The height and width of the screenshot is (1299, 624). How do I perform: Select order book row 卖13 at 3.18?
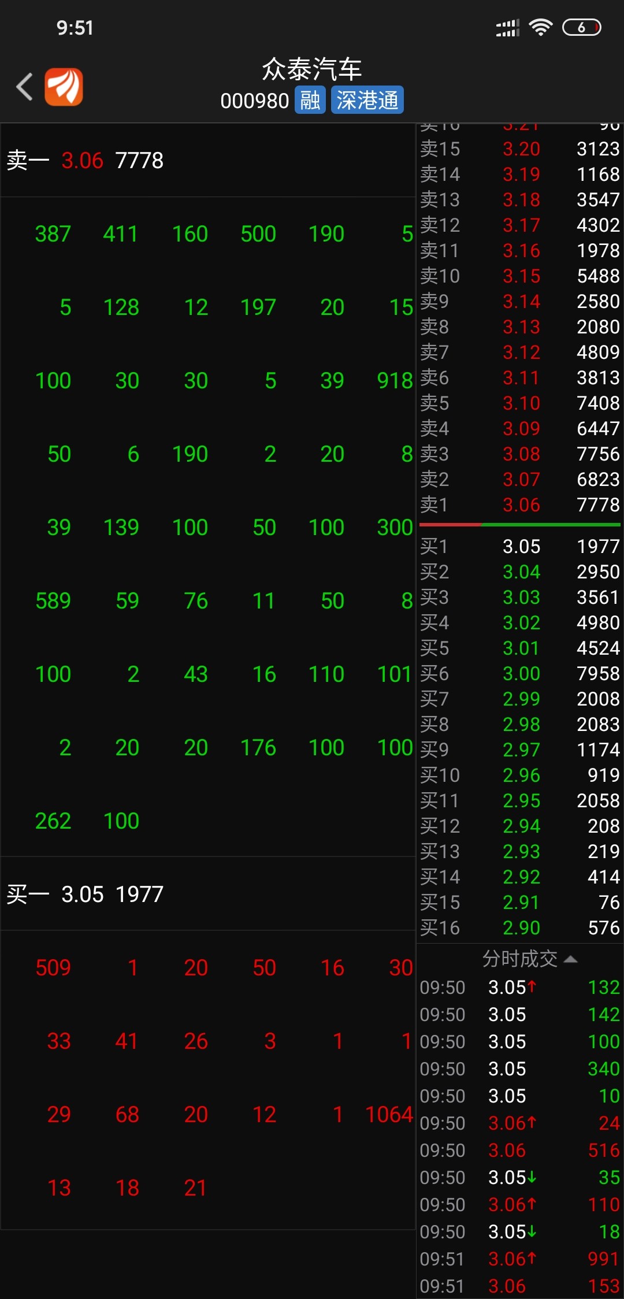[x=520, y=199]
